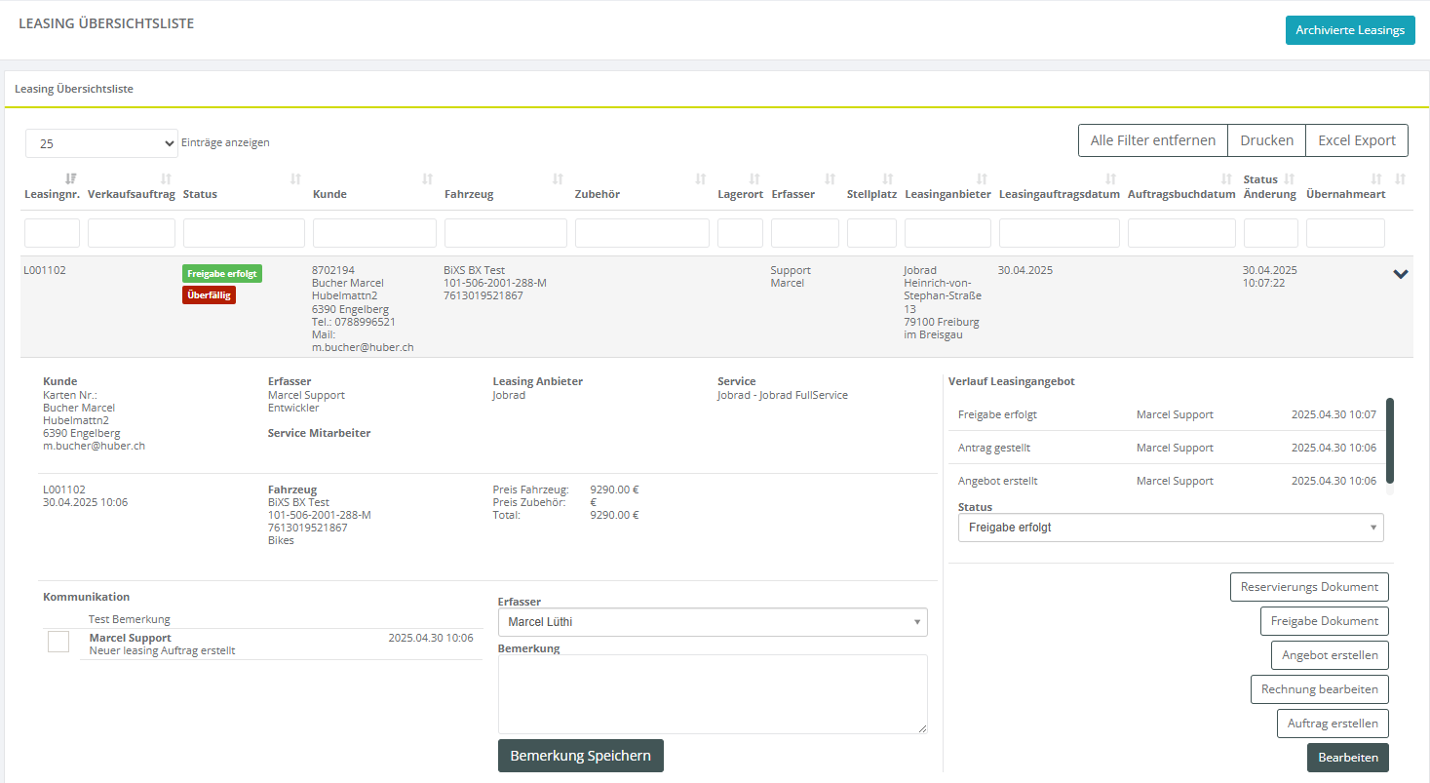The height and width of the screenshot is (783, 1430).
Task: Sort table by Fahrzeug column icon
Action: (558, 179)
